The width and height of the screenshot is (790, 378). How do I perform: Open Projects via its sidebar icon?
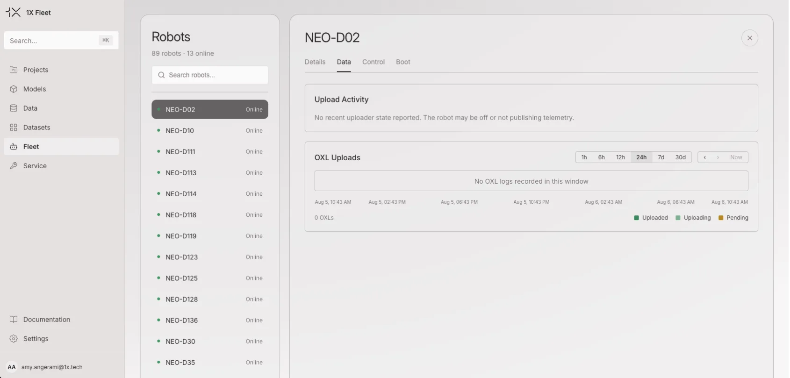point(14,70)
